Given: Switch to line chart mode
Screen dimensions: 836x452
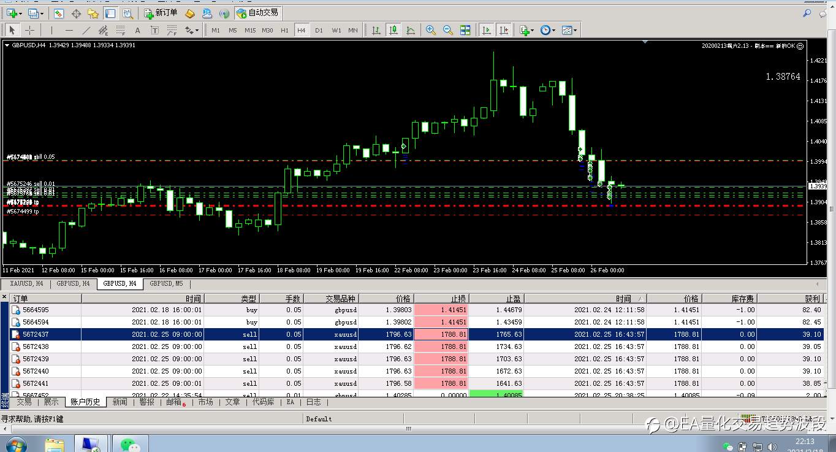Looking at the screenshot, I should 410,30.
